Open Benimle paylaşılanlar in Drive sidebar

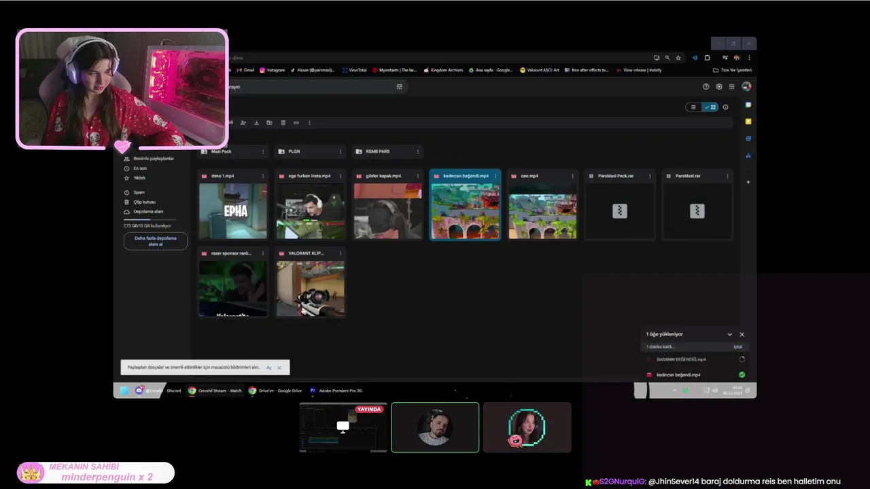149,158
